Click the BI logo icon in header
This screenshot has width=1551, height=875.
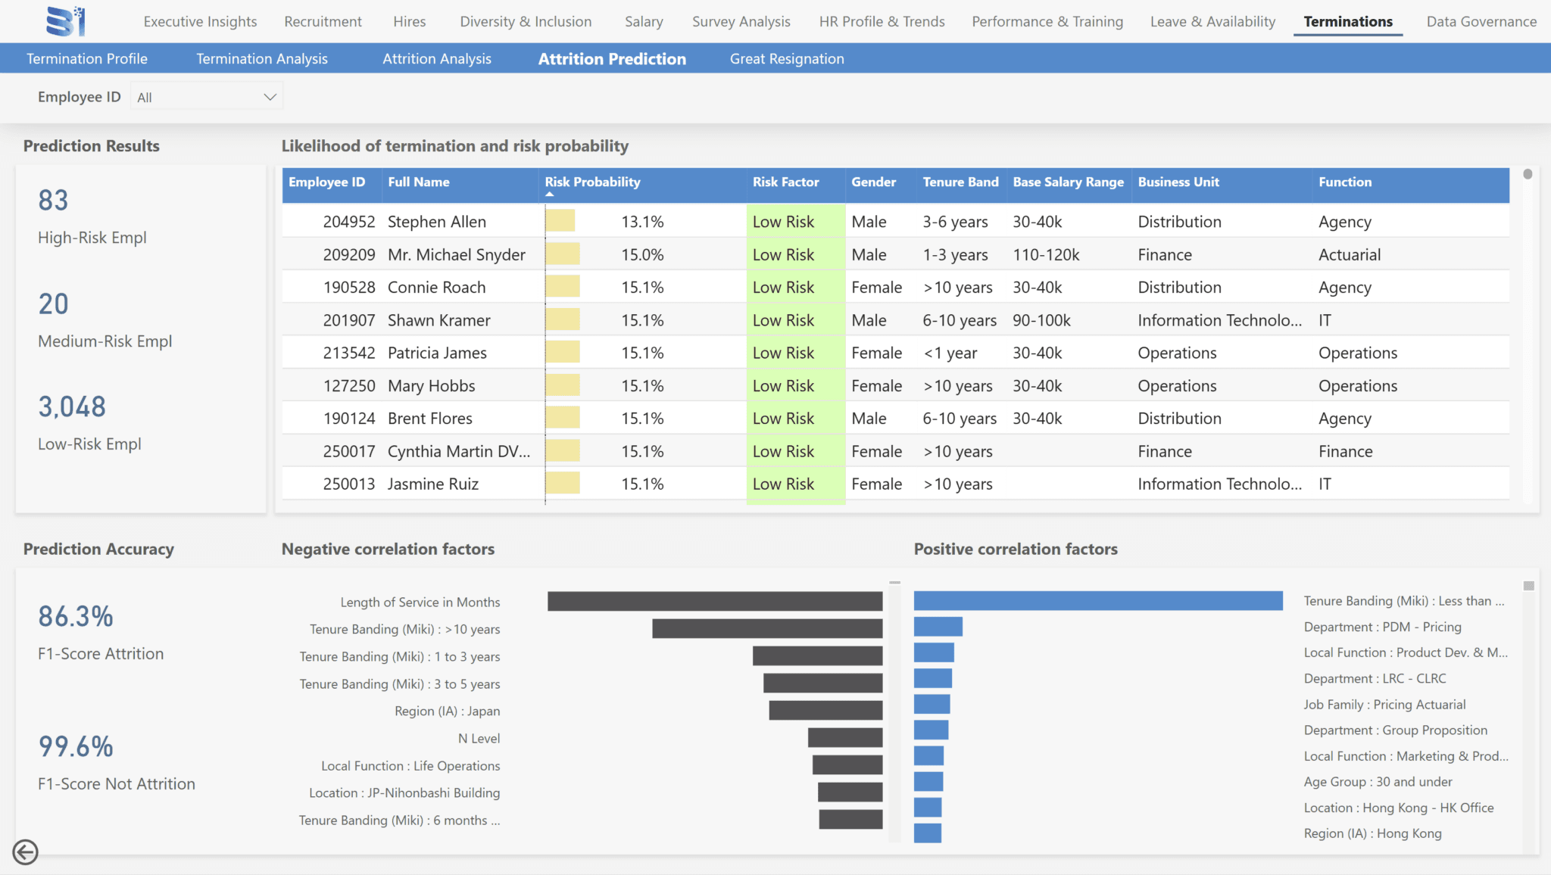pyautogui.click(x=65, y=21)
